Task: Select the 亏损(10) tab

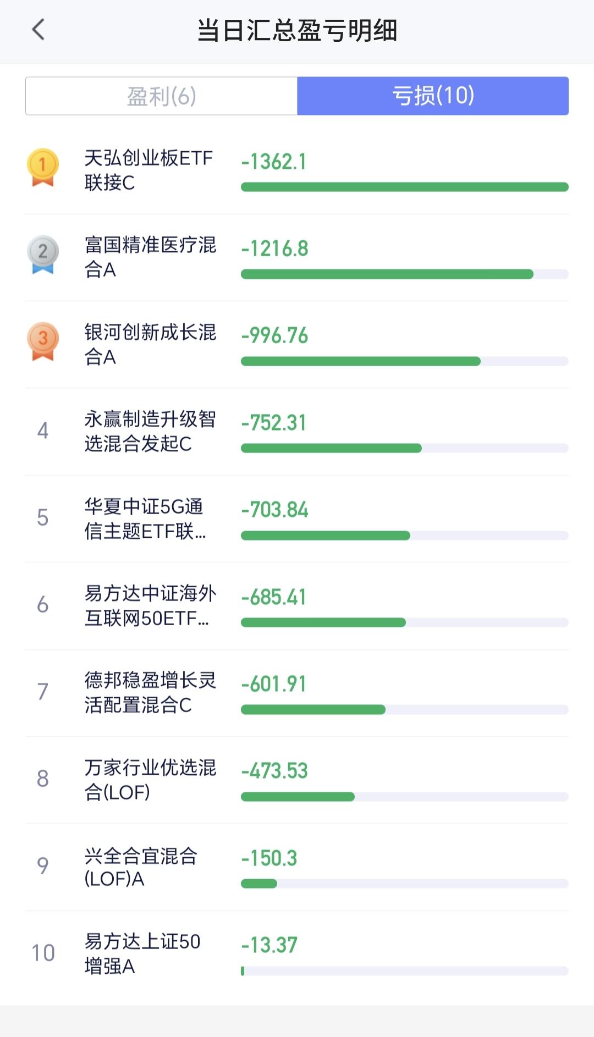Action: (x=433, y=96)
